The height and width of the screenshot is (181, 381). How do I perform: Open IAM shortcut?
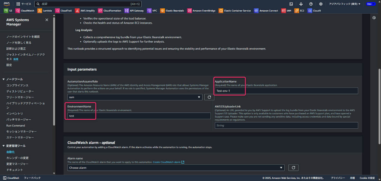(x=286, y=11)
